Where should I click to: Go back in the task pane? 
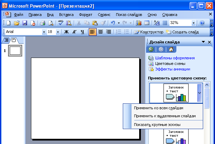[151, 49]
